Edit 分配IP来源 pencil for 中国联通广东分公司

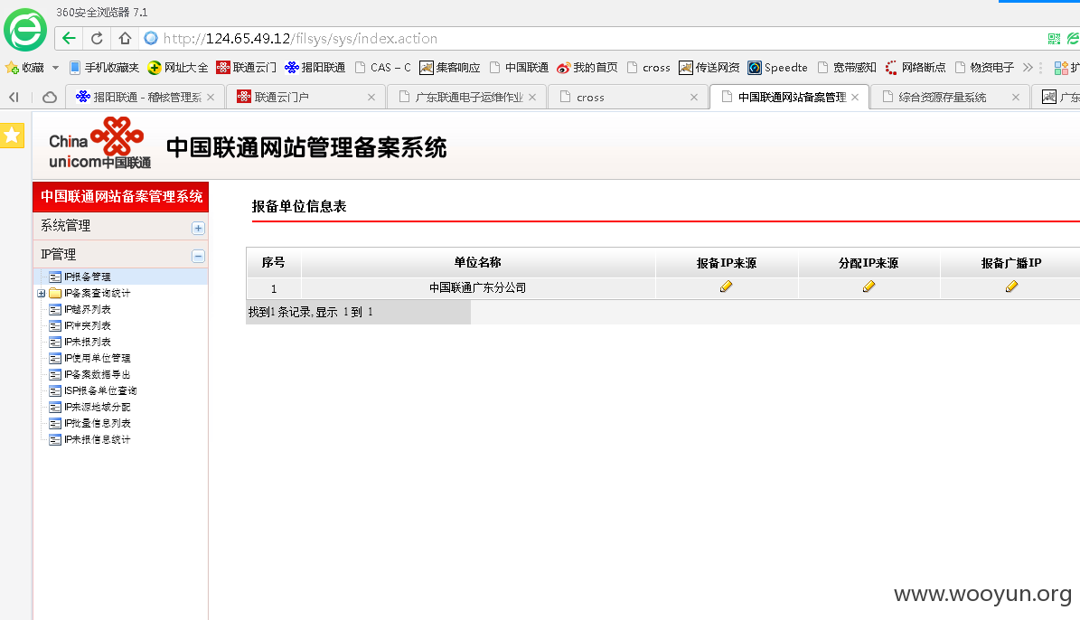coord(869,287)
